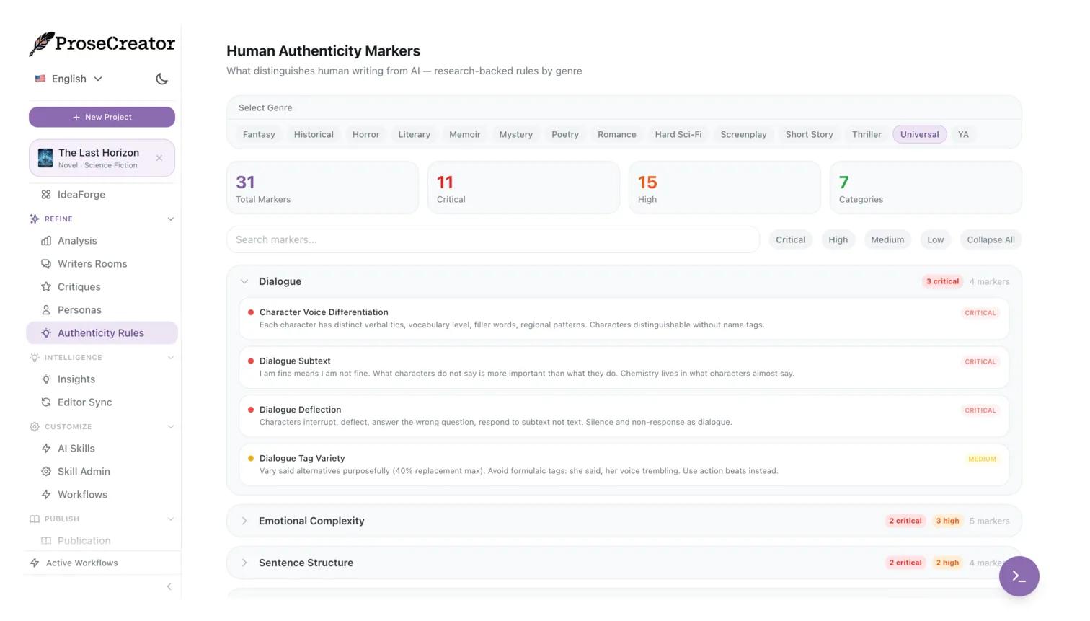Select the Universal genre tab
Screen dimensions: 1090x621
(919, 134)
